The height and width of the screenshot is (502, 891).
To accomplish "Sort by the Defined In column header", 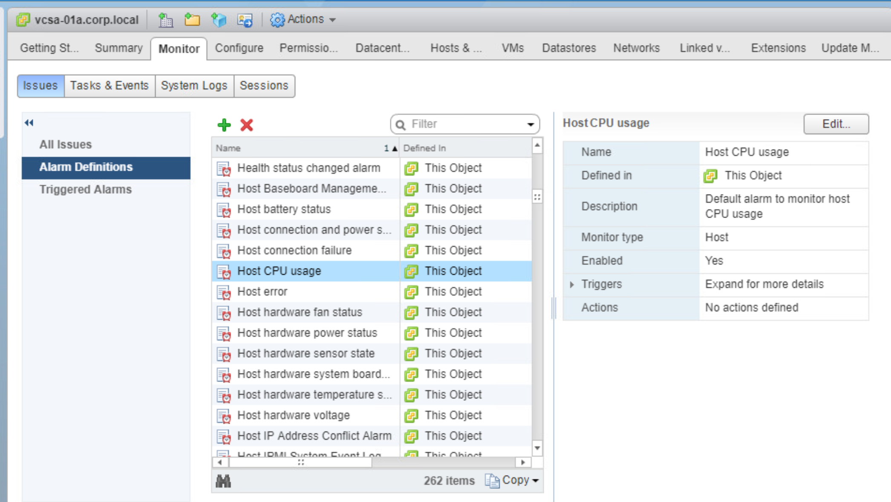I will pos(466,148).
